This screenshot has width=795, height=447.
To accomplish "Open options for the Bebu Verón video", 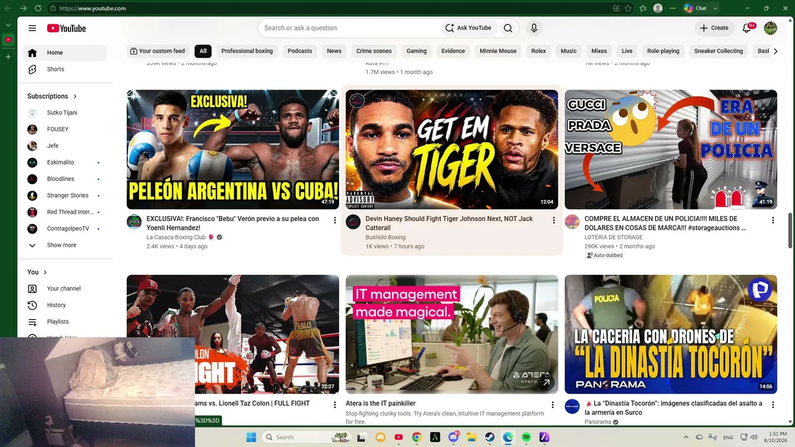I will 335,220.
